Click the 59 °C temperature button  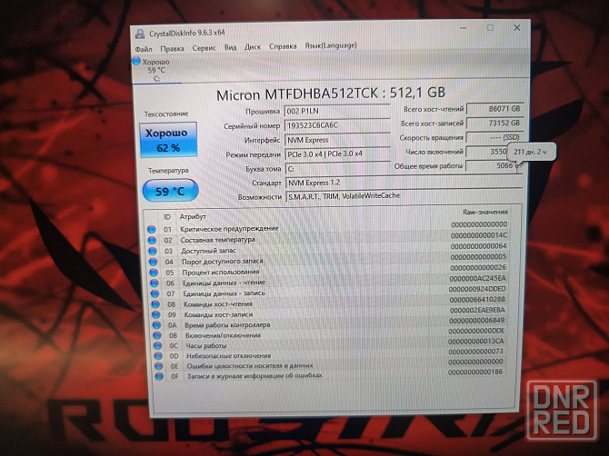click(170, 191)
